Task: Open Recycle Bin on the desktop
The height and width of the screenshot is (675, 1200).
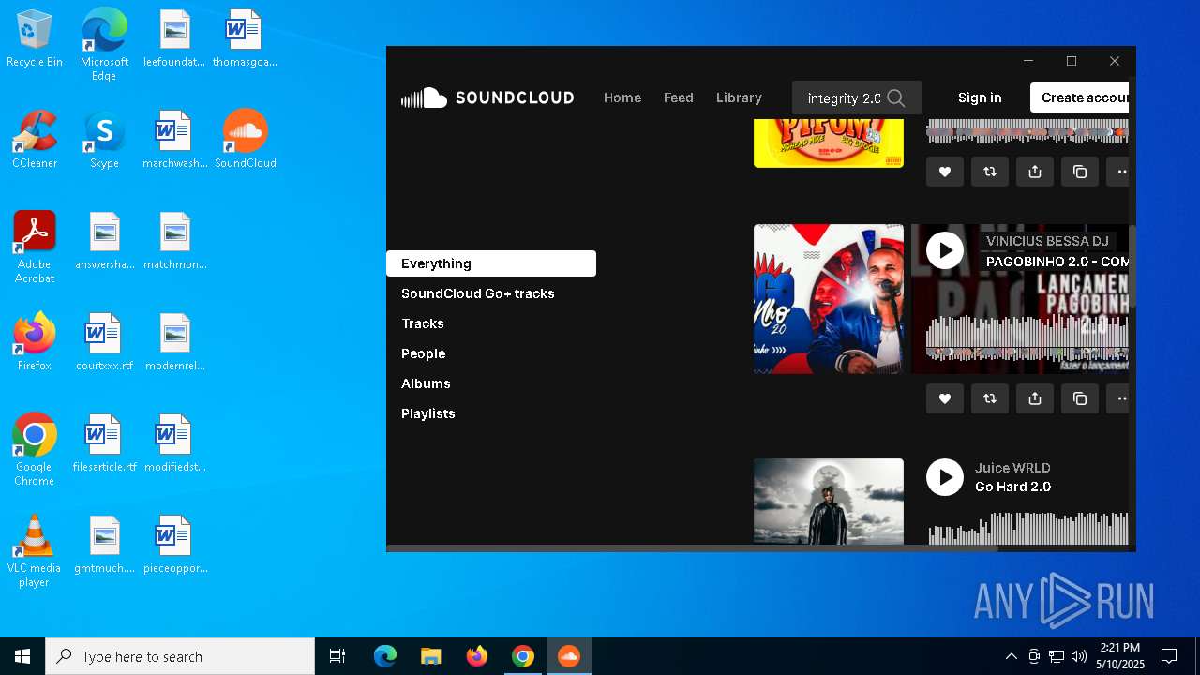Action: (35, 39)
